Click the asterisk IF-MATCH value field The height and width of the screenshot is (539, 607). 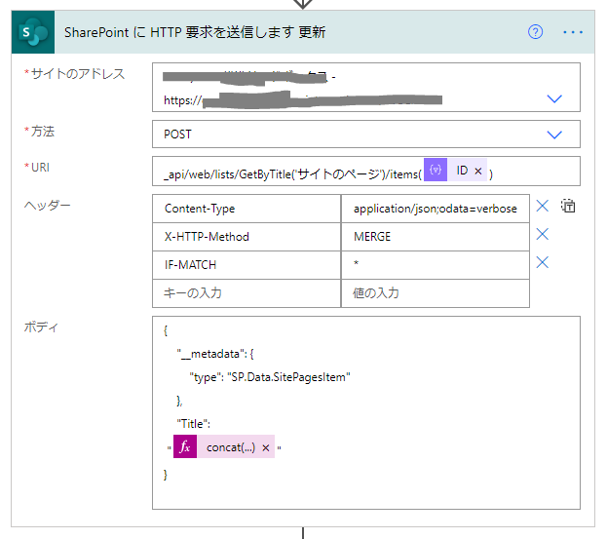point(436,265)
